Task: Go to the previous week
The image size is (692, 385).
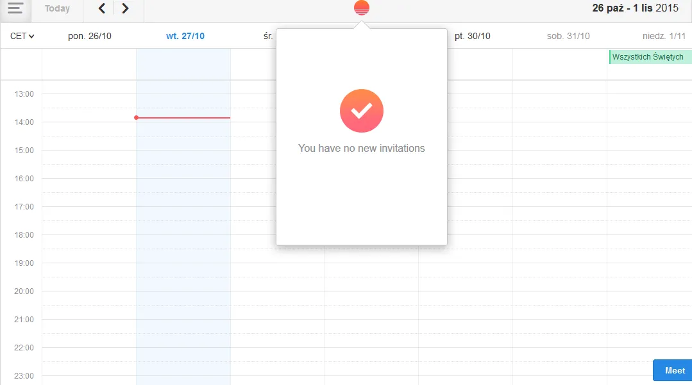Action: [101, 9]
